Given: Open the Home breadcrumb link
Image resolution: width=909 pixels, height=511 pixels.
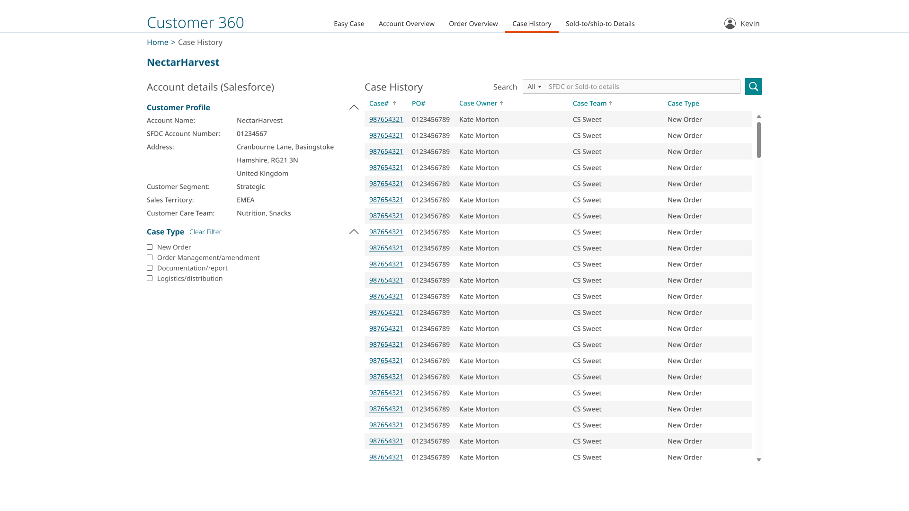Looking at the screenshot, I should tap(157, 42).
